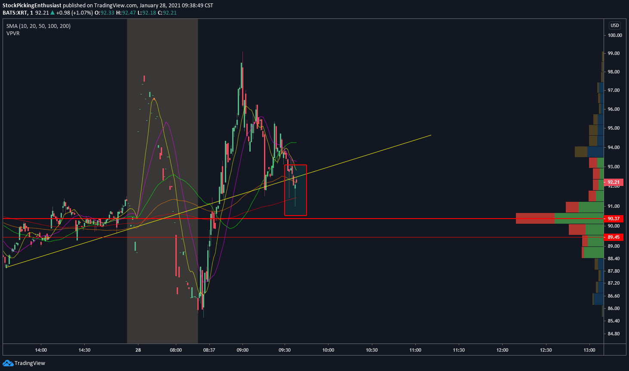Click the red 89.45 price level tag

[614, 237]
